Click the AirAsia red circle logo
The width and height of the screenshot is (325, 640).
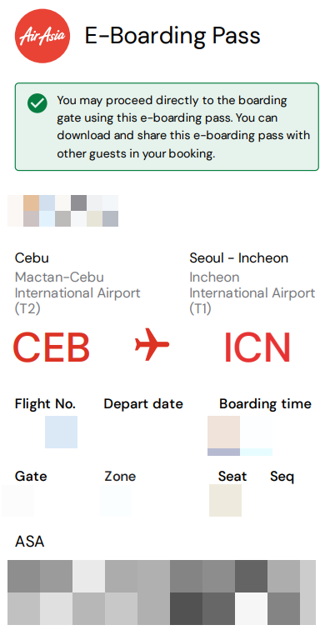point(42,36)
